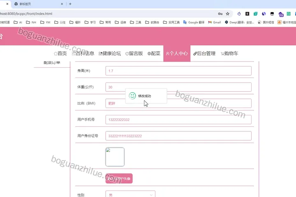Image resolution: width=296 pixels, height=197 pixels.
Task: Click the 上传用户头像 upload button
Action: click(119, 179)
